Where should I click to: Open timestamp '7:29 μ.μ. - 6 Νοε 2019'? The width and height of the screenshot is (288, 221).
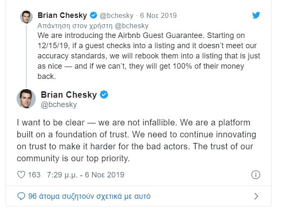click(86, 175)
